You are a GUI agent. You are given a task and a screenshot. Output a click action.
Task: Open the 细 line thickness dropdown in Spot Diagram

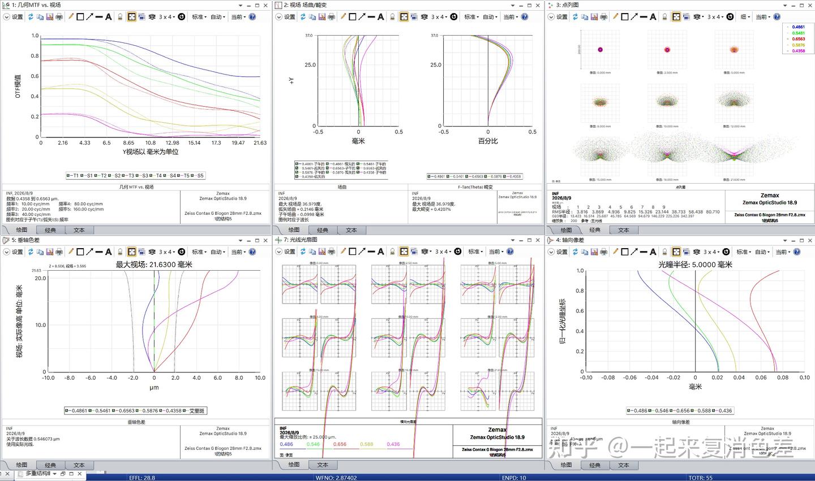click(x=745, y=17)
